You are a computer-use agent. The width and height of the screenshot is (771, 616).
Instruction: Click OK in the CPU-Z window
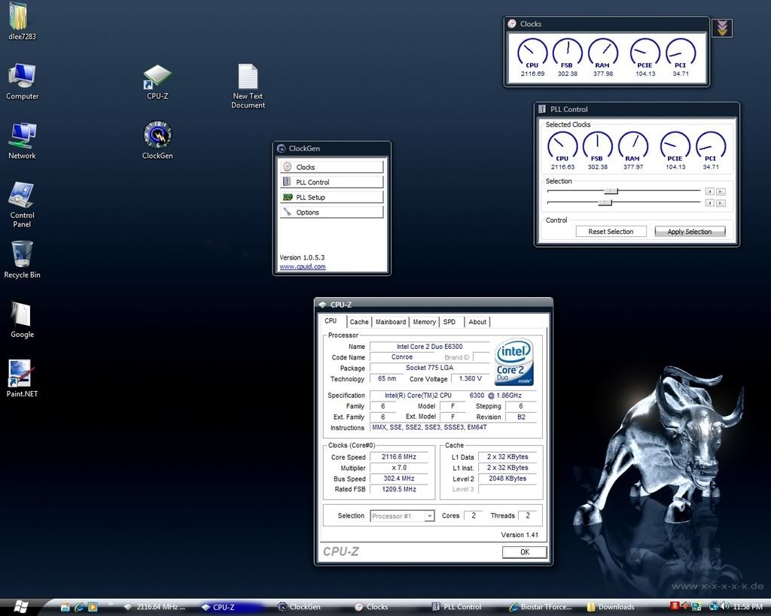[x=525, y=552]
